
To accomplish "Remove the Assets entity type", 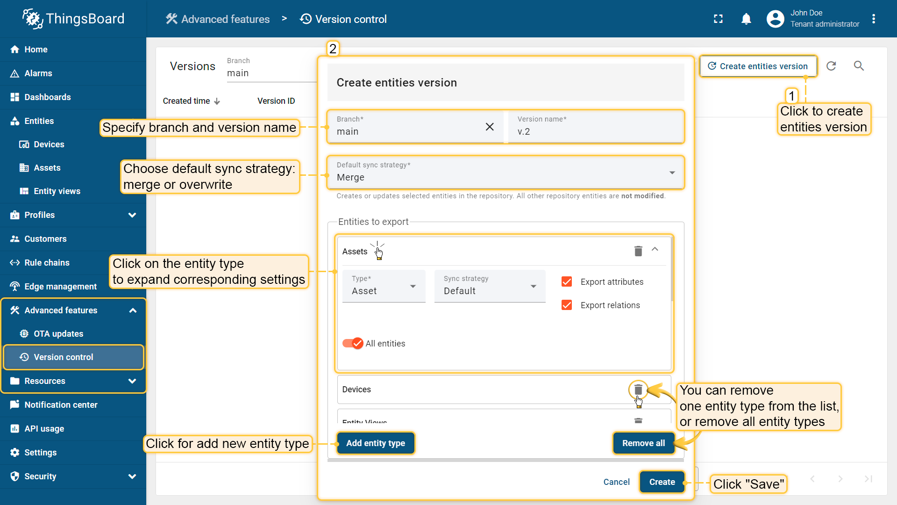I will pos(638,251).
